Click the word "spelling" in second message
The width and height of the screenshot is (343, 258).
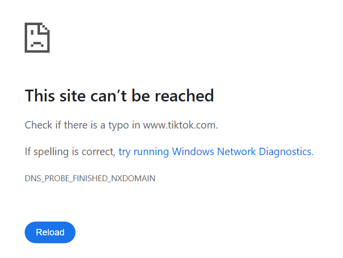click(x=51, y=152)
